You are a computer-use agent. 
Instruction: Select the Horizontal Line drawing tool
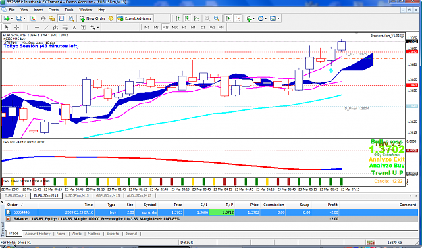click(37, 27)
